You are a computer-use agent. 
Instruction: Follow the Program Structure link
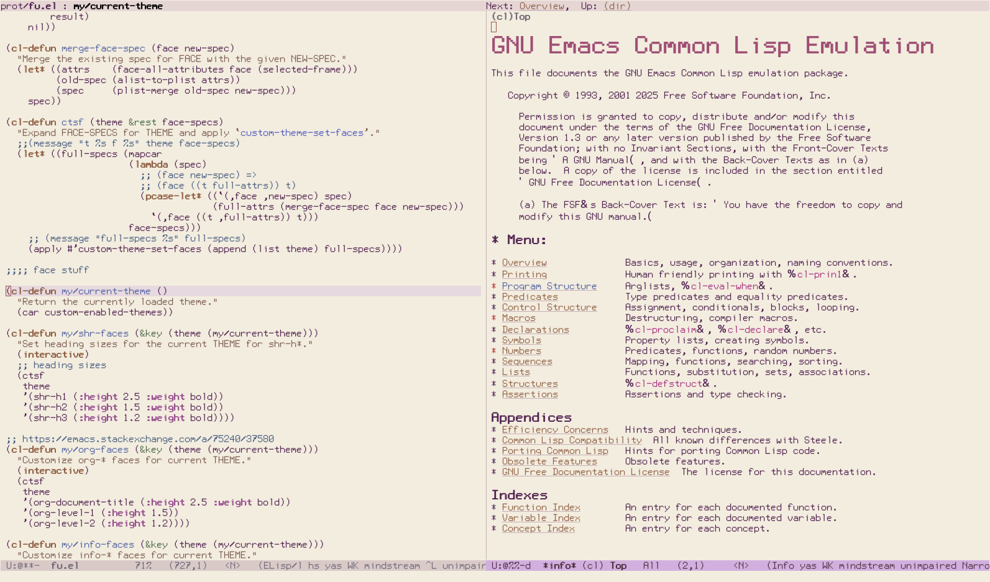(549, 286)
